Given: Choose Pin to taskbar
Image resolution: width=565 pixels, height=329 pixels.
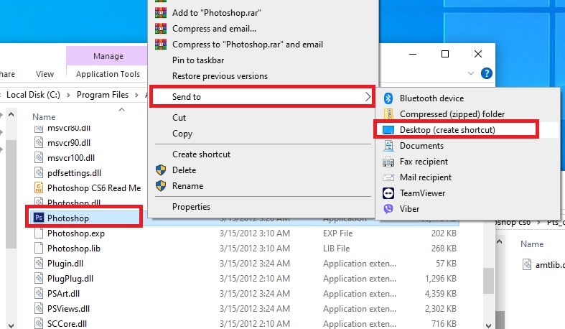Looking at the screenshot, I should click(263, 60).
